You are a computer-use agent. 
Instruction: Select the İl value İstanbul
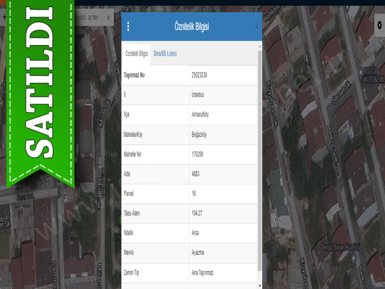198,95
